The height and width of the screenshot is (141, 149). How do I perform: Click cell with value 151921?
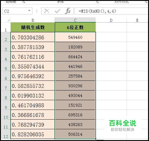pyautogui.click(x=75, y=105)
